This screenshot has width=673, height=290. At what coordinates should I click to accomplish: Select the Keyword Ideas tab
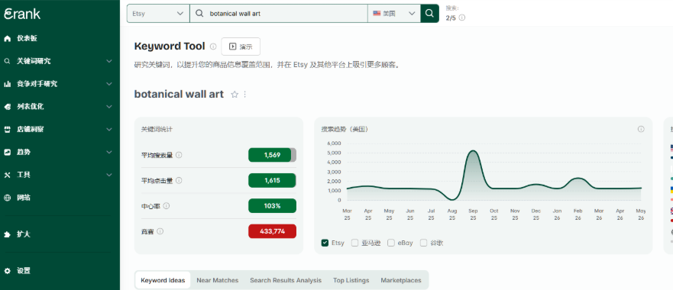[163, 280]
